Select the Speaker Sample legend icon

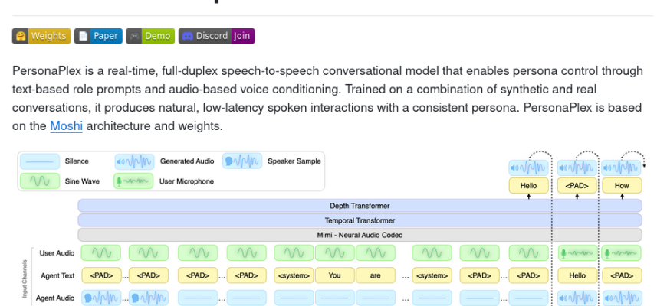pos(242,162)
